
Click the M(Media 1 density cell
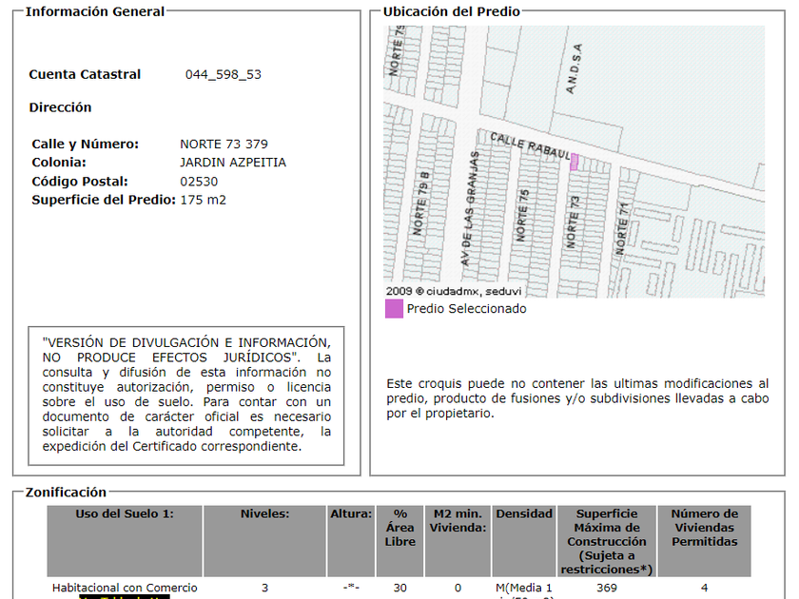click(524, 589)
